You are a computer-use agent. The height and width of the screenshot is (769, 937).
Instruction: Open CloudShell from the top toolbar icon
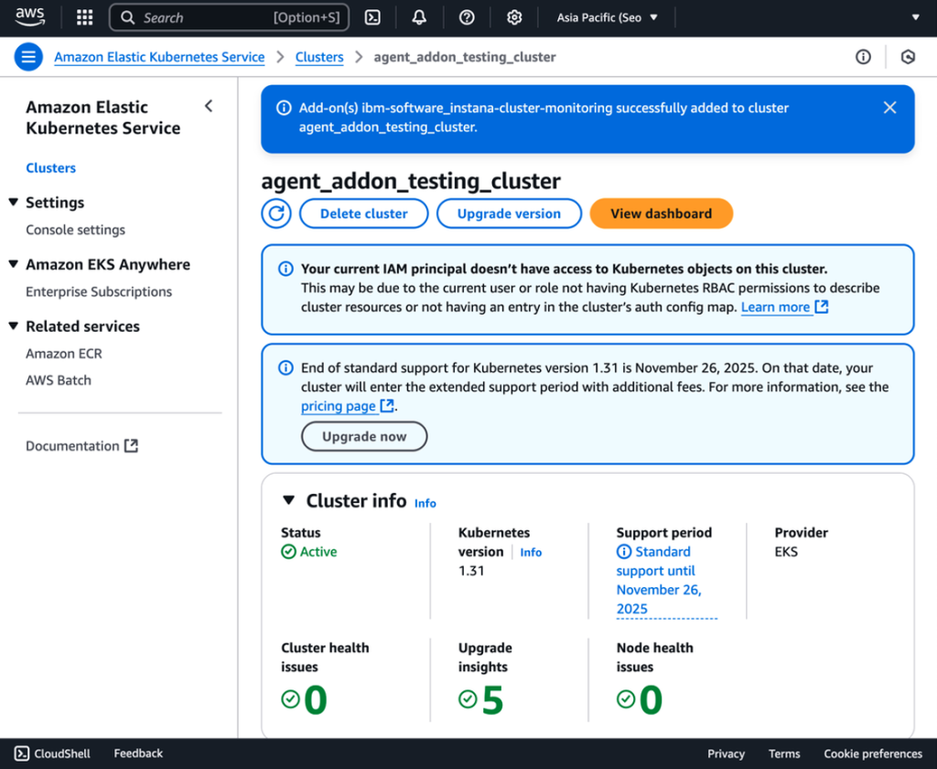pyautogui.click(x=372, y=17)
